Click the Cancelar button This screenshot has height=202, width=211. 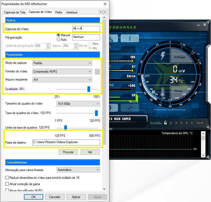55,197
